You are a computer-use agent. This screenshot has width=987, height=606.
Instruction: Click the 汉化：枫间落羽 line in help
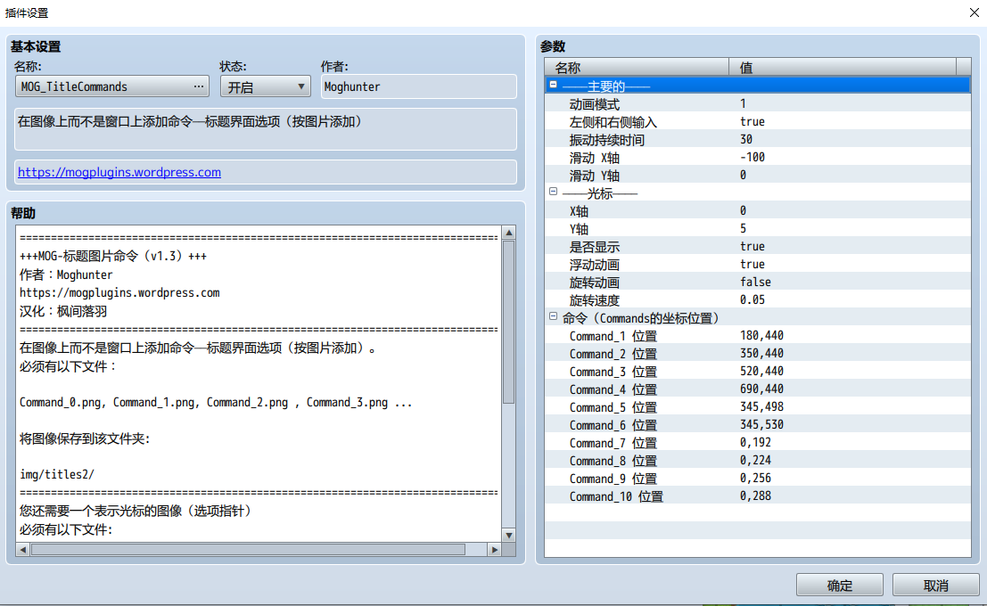[x=63, y=311]
